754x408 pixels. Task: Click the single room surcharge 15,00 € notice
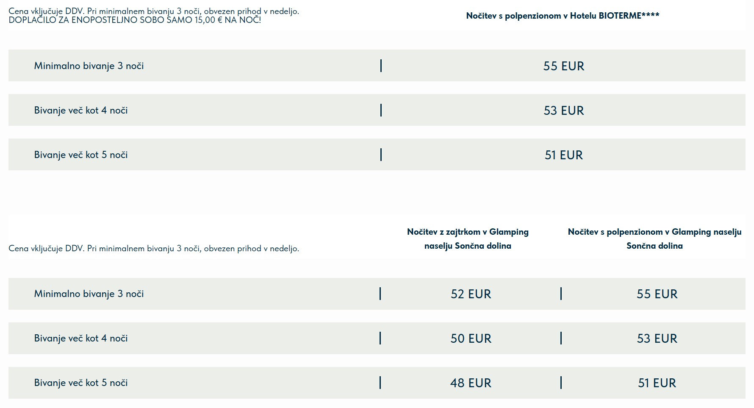pyautogui.click(x=135, y=20)
